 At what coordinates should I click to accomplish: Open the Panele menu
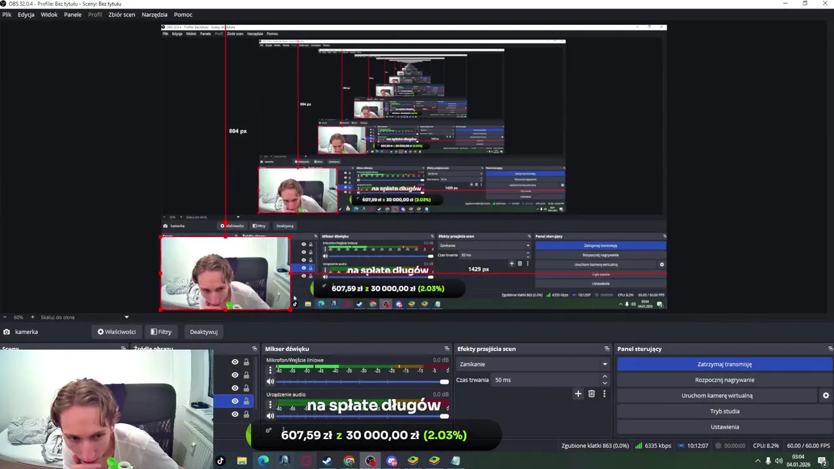click(72, 14)
